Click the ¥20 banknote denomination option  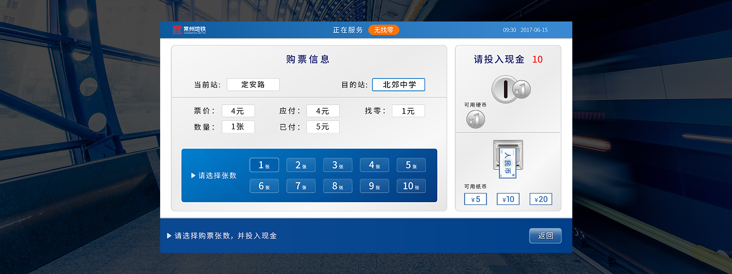541,199
